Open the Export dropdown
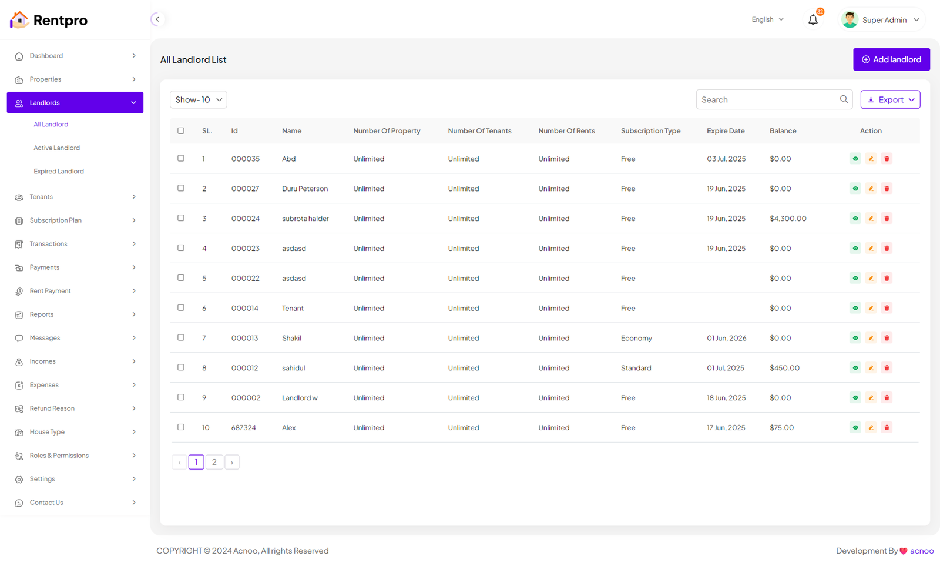Viewport: 940px width, 566px height. pyautogui.click(x=890, y=100)
